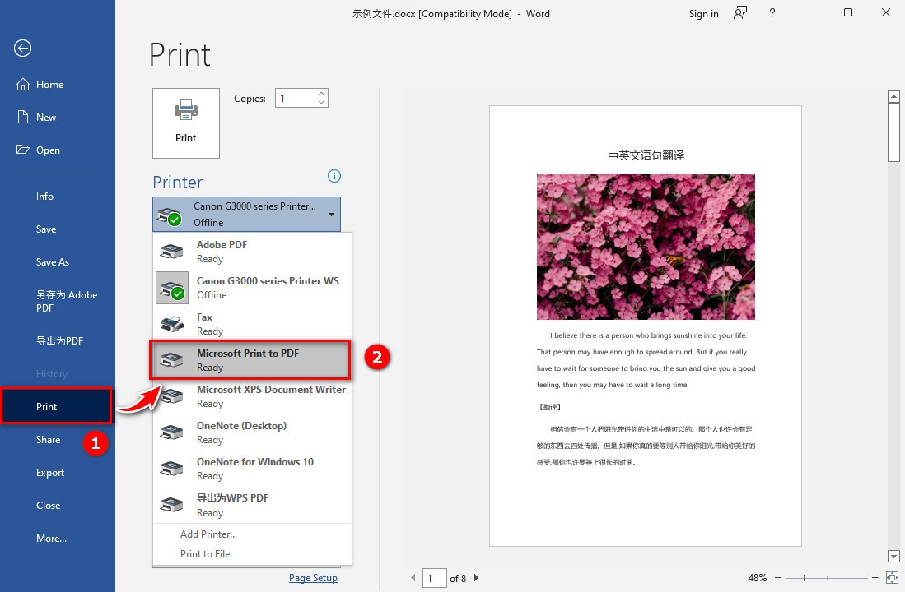Click the Copies up stepper arrow

[321, 92]
